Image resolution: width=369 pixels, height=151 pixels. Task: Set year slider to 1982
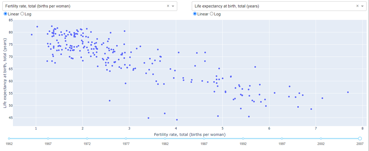click(165, 138)
